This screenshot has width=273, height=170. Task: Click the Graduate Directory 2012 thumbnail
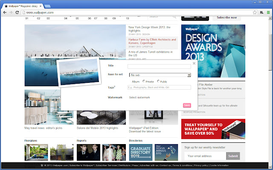pos(141,152)
